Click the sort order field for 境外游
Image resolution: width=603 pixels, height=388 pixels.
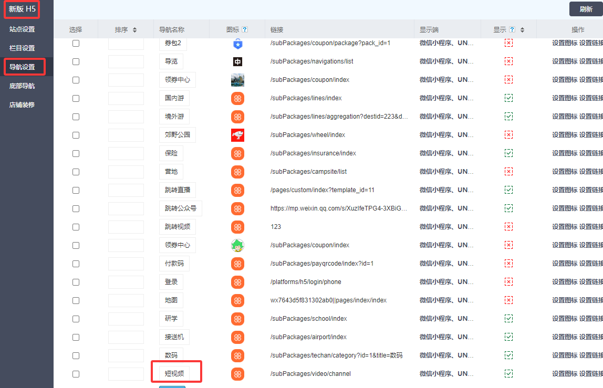tap(126, 117)
